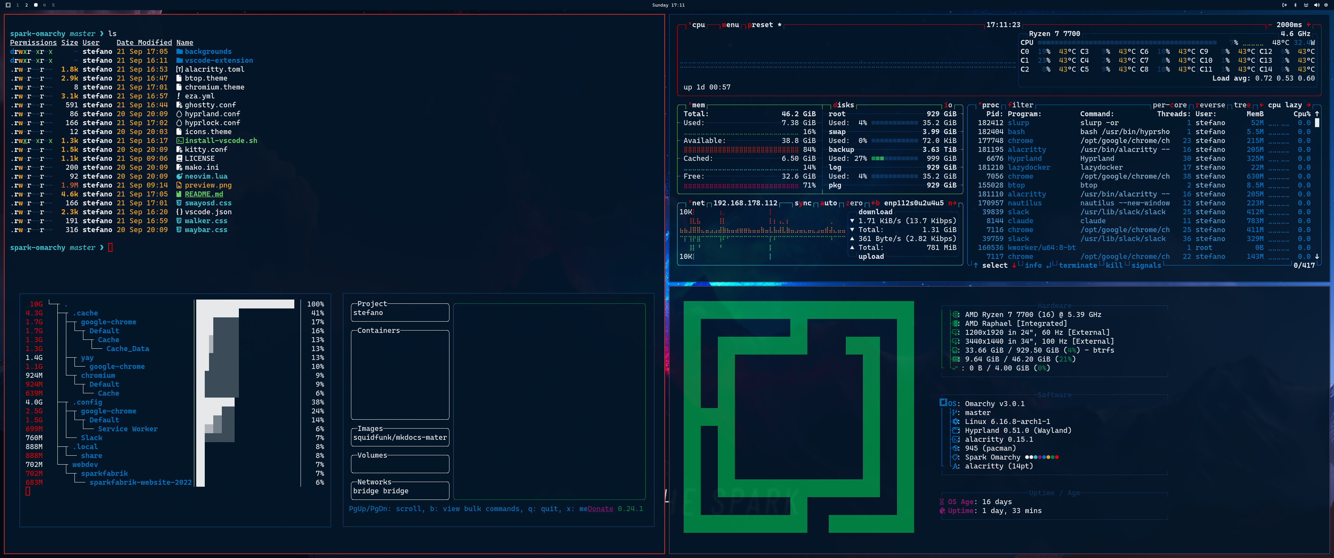Switch to workspace 2

(x=26, y=5)
